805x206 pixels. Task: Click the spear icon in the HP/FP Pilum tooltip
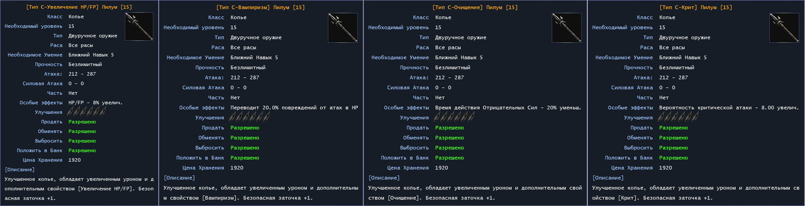139,27
